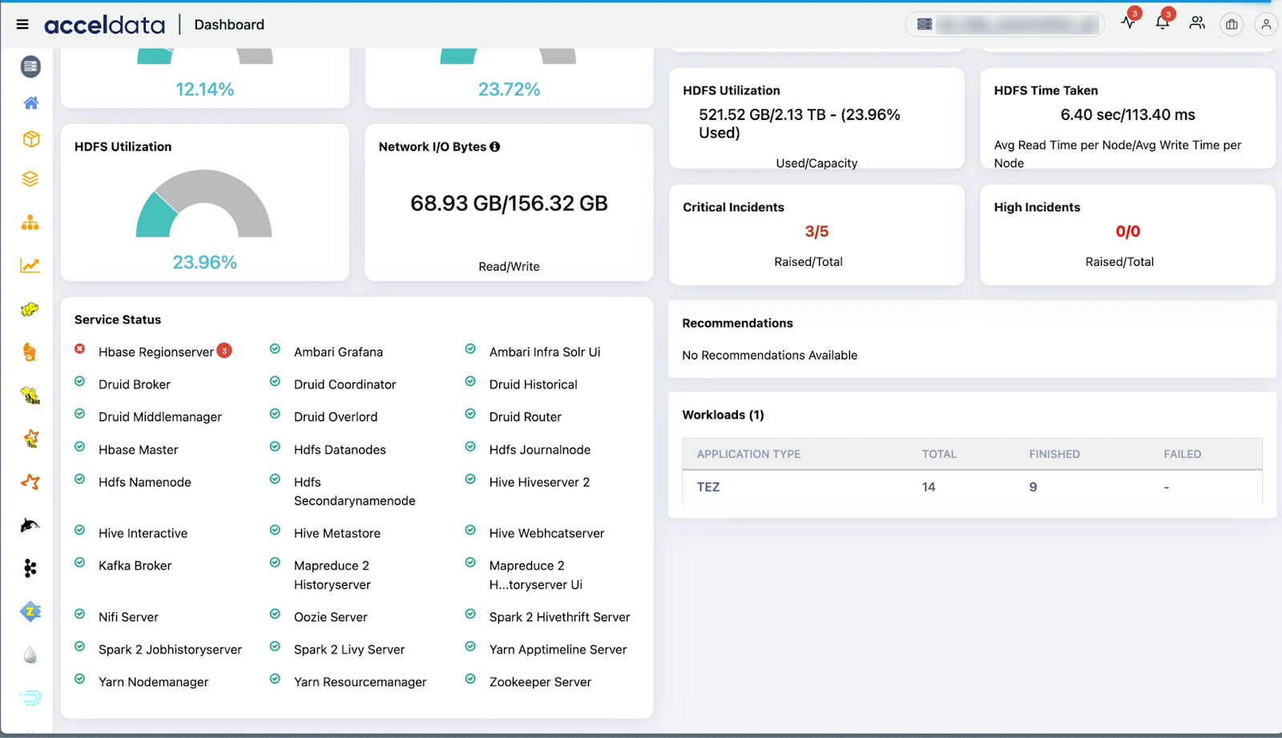
Task: Open the Hbase Regionserver service
Action: [156, 352]
